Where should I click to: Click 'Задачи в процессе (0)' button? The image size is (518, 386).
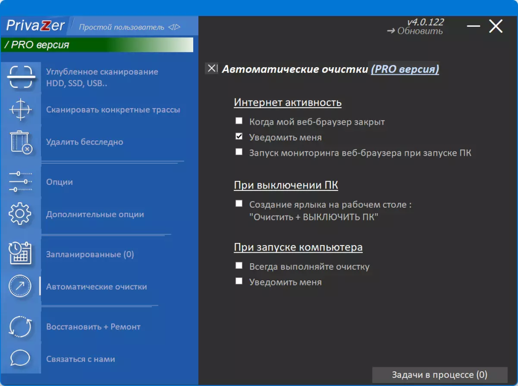click(x=440, y=375)
